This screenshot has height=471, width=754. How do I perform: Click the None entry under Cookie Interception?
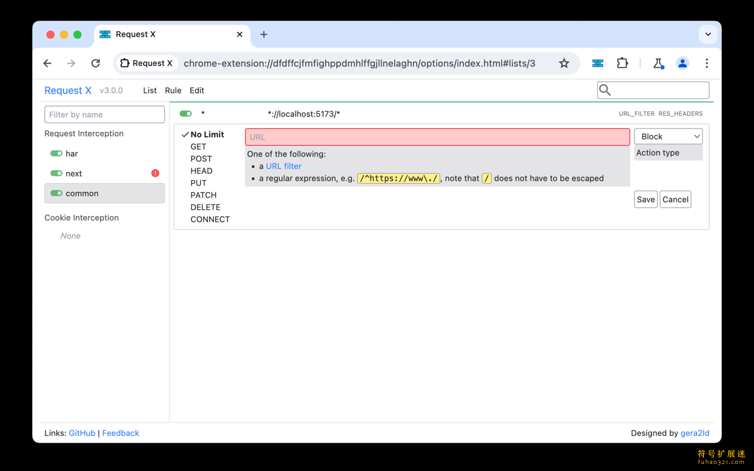(x=71, y=235)
